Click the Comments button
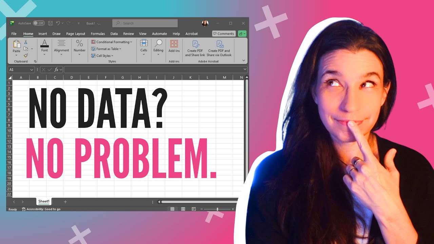Viewport: 434px width, 244px height. 224,34
